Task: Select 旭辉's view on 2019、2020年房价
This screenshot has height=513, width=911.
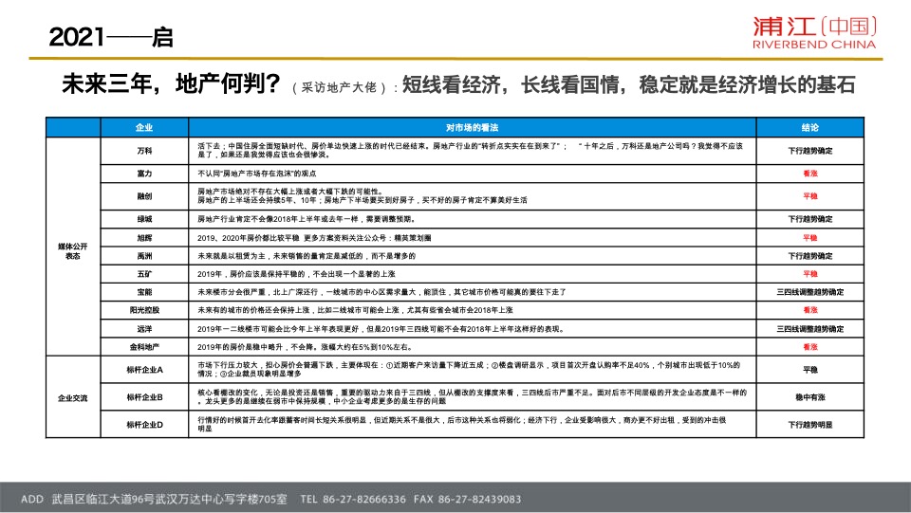Action: tap(314, 238)
